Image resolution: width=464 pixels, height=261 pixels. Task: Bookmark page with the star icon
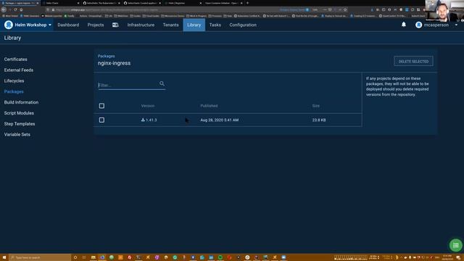[x=345, y=9]
